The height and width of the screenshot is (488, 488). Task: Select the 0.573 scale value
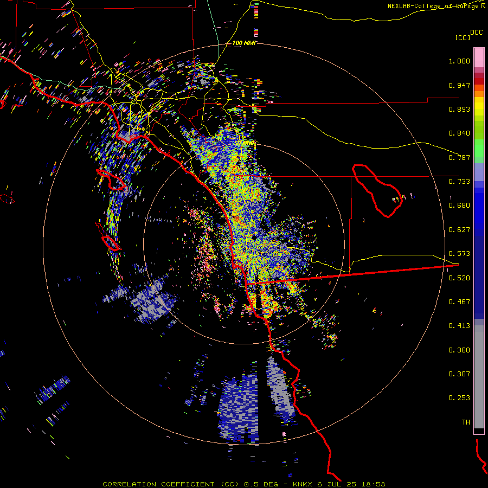[459, 254]
